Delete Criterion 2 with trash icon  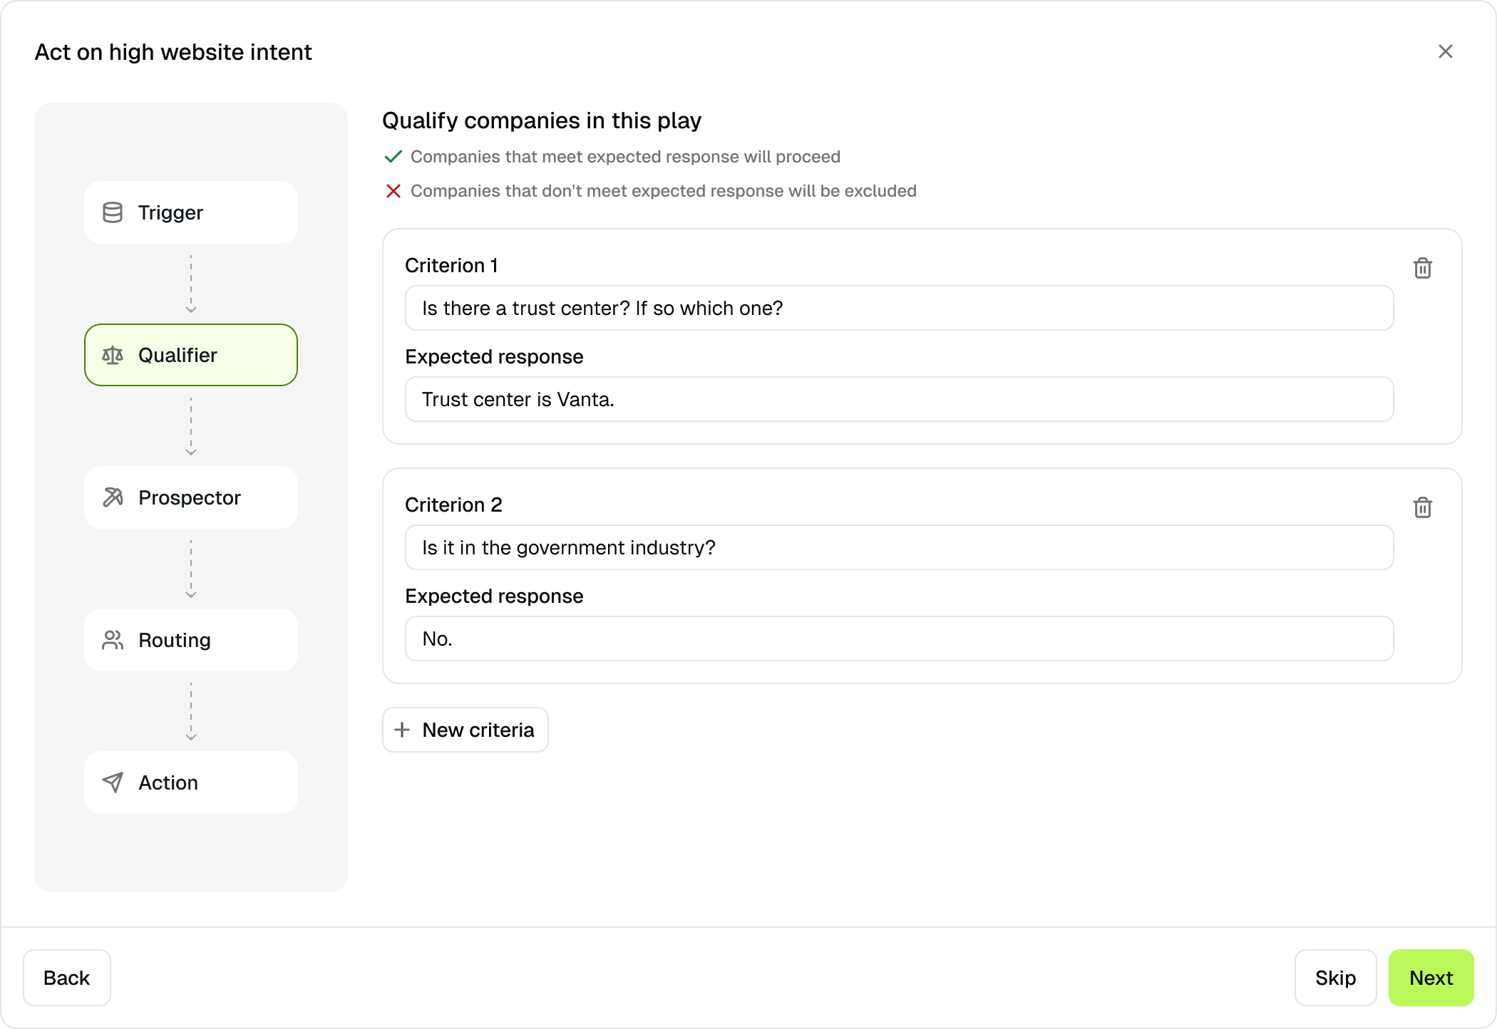coord(1422,507)
